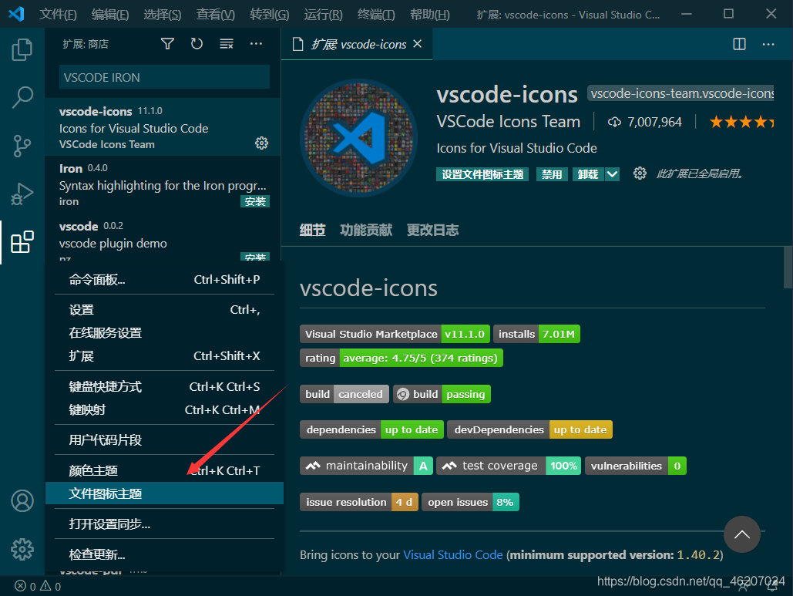
Task: Open the 转到(G) menu
Action: (x=270, y=14)
